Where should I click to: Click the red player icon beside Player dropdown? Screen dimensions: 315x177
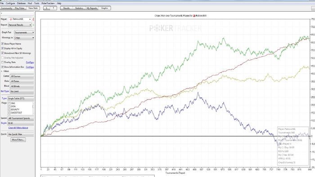point(33,19)
